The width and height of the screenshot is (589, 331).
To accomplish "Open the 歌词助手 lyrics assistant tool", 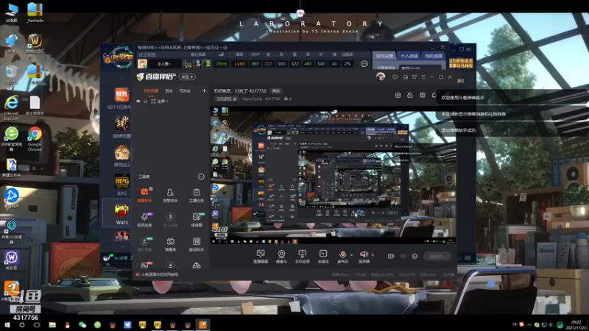I will click(x=196, y=244).
